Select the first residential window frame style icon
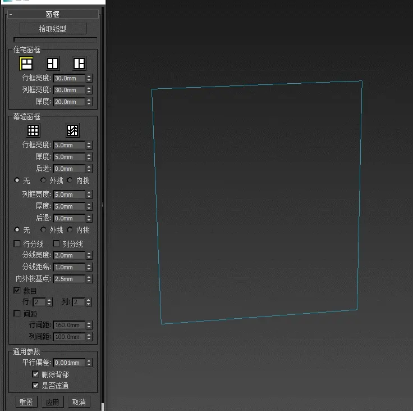The width and height of the screenshot is (413, 411). coord(26,64)
